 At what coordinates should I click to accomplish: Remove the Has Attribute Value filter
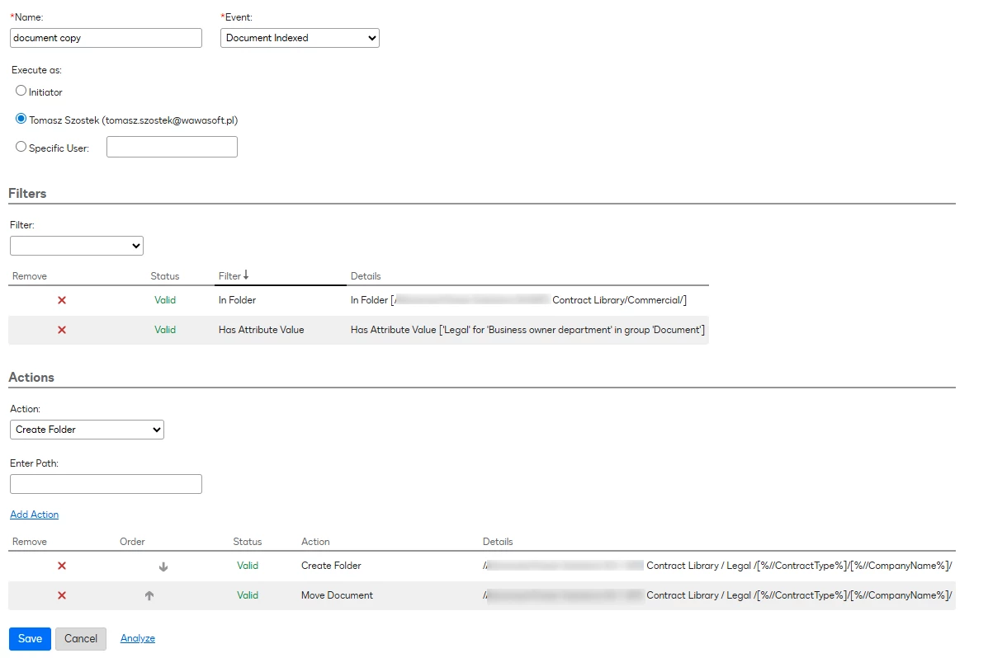tap(62, 330)
